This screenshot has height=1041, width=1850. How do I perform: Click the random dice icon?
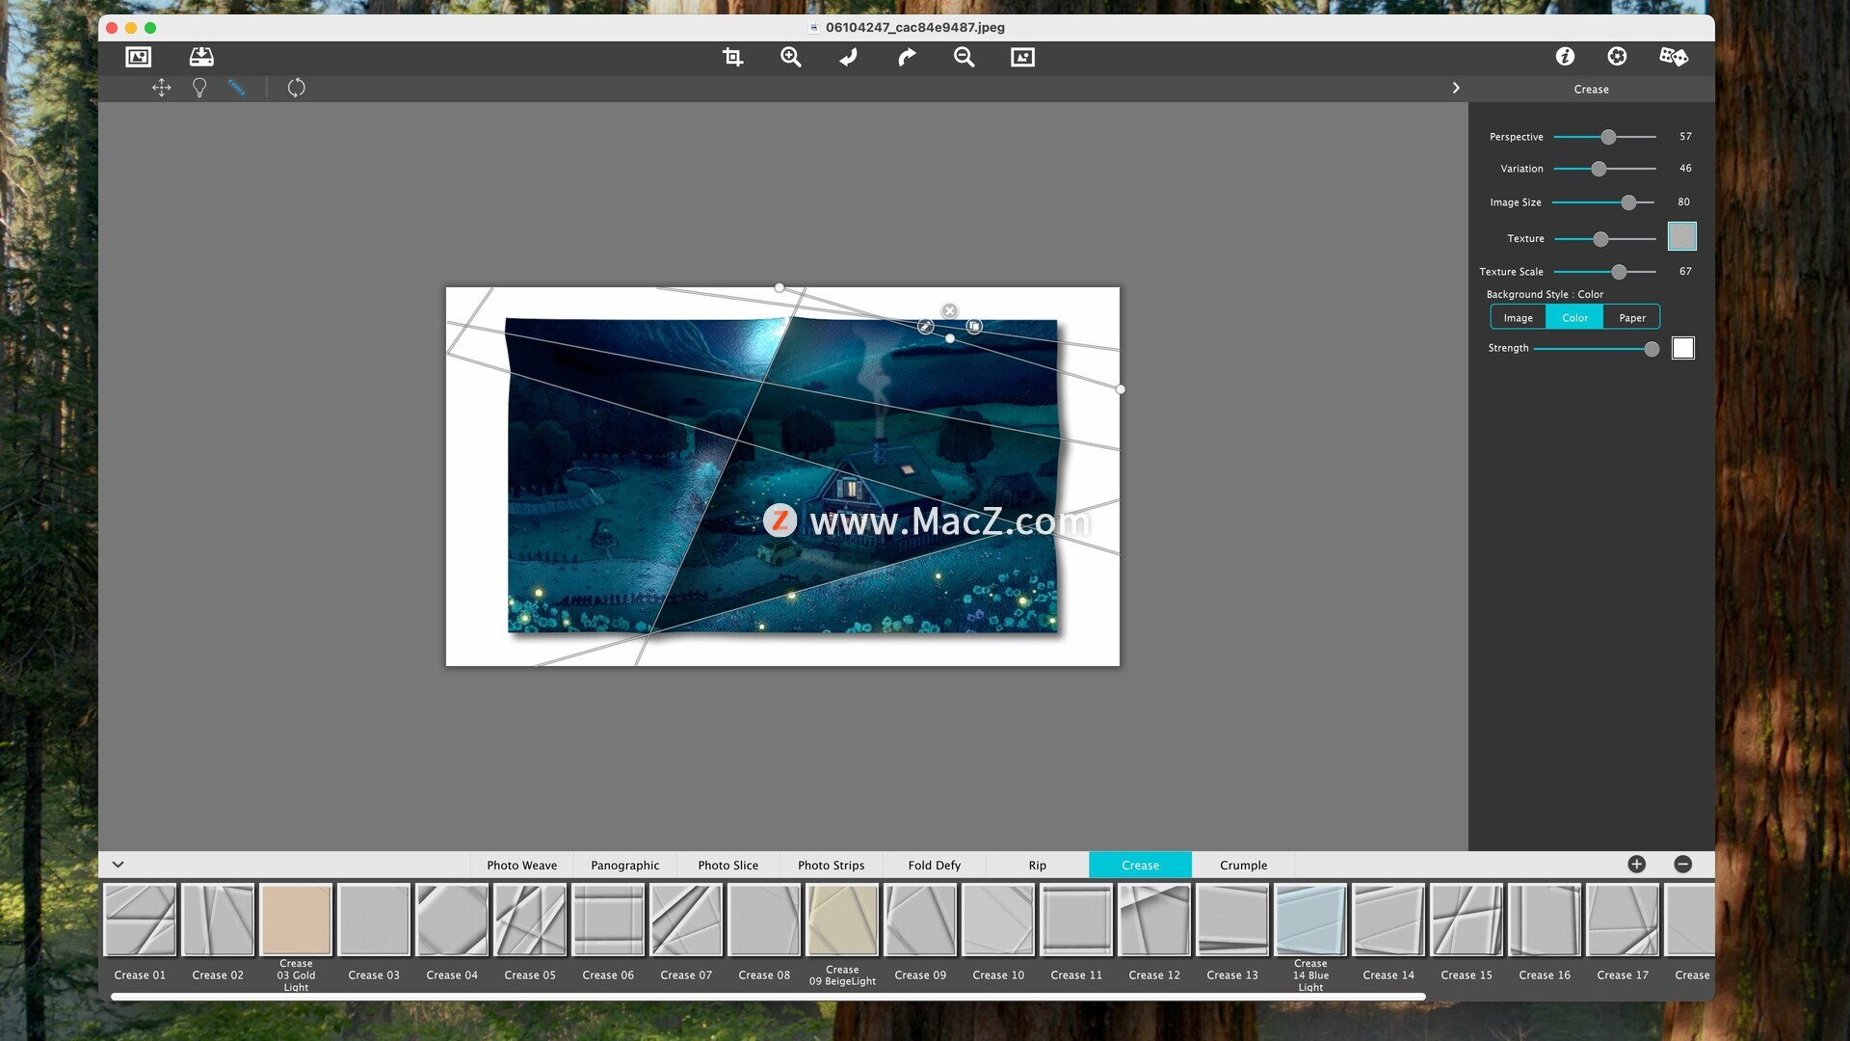pos(1674,57)
